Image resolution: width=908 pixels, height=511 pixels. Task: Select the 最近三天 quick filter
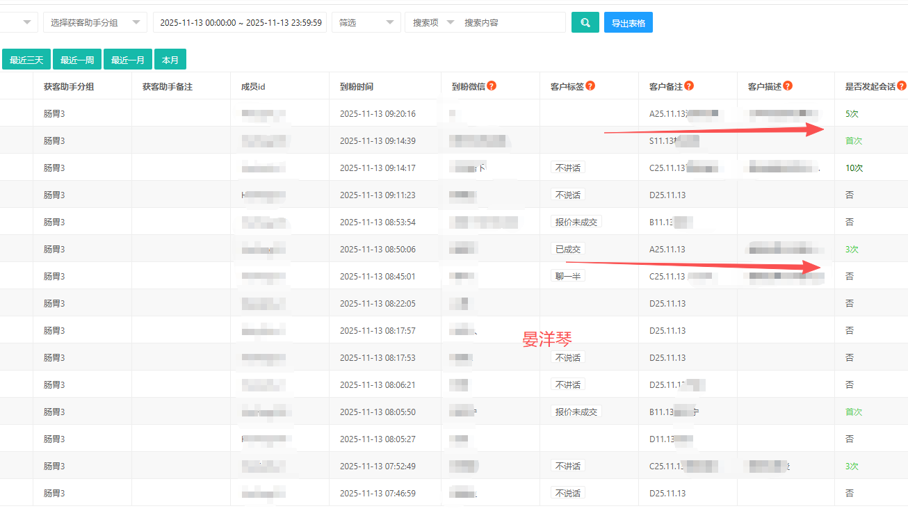(26, 60)
